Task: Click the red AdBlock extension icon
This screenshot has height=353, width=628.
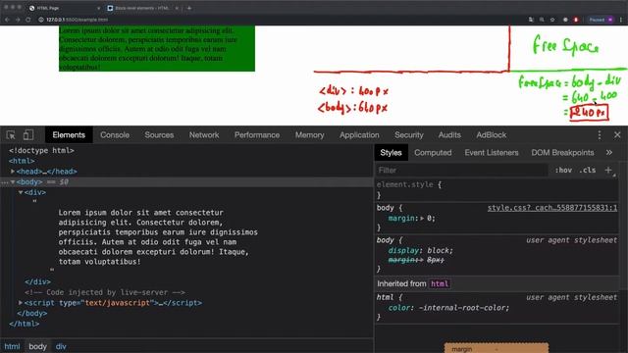Action: coord(576,20)
